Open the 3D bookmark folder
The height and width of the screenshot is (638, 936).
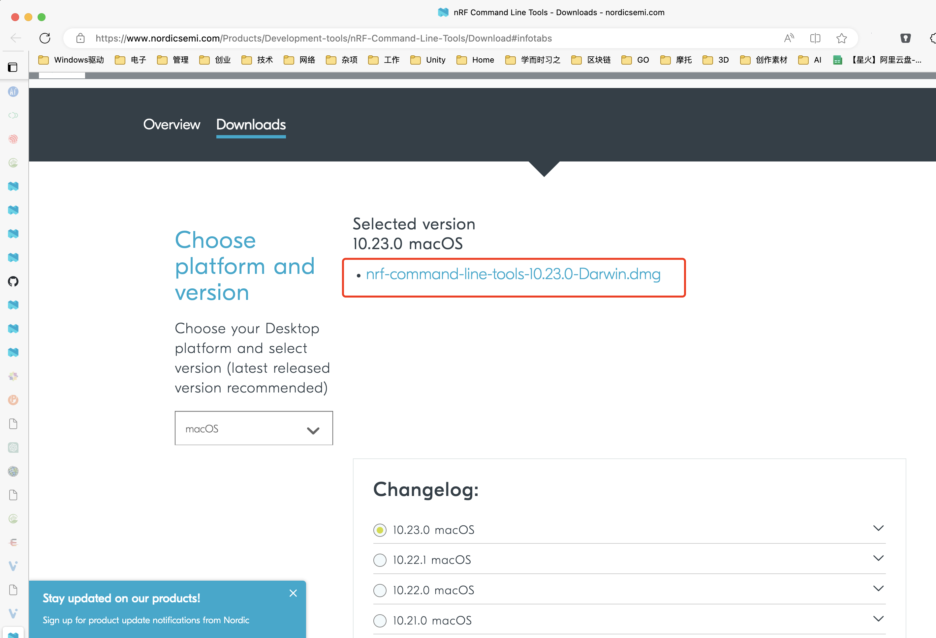(716, 60)
